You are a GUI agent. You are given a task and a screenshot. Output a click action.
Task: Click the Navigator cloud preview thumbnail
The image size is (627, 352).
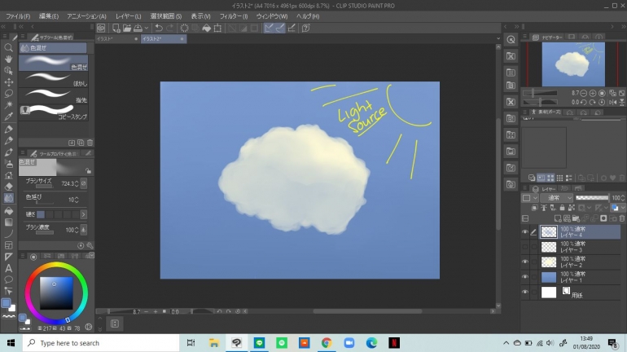pyautogui.click(x=573, y=64)
